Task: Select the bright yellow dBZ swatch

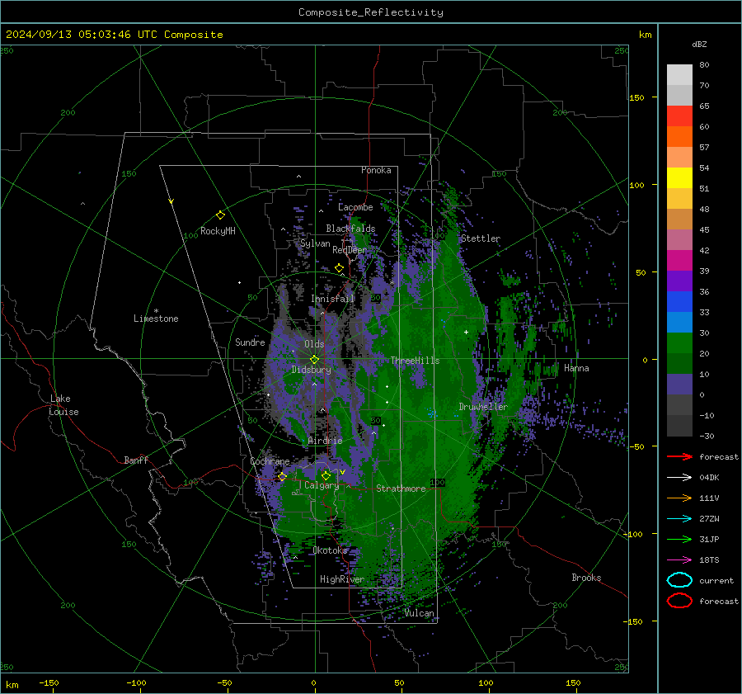Action: pos(679,178)
